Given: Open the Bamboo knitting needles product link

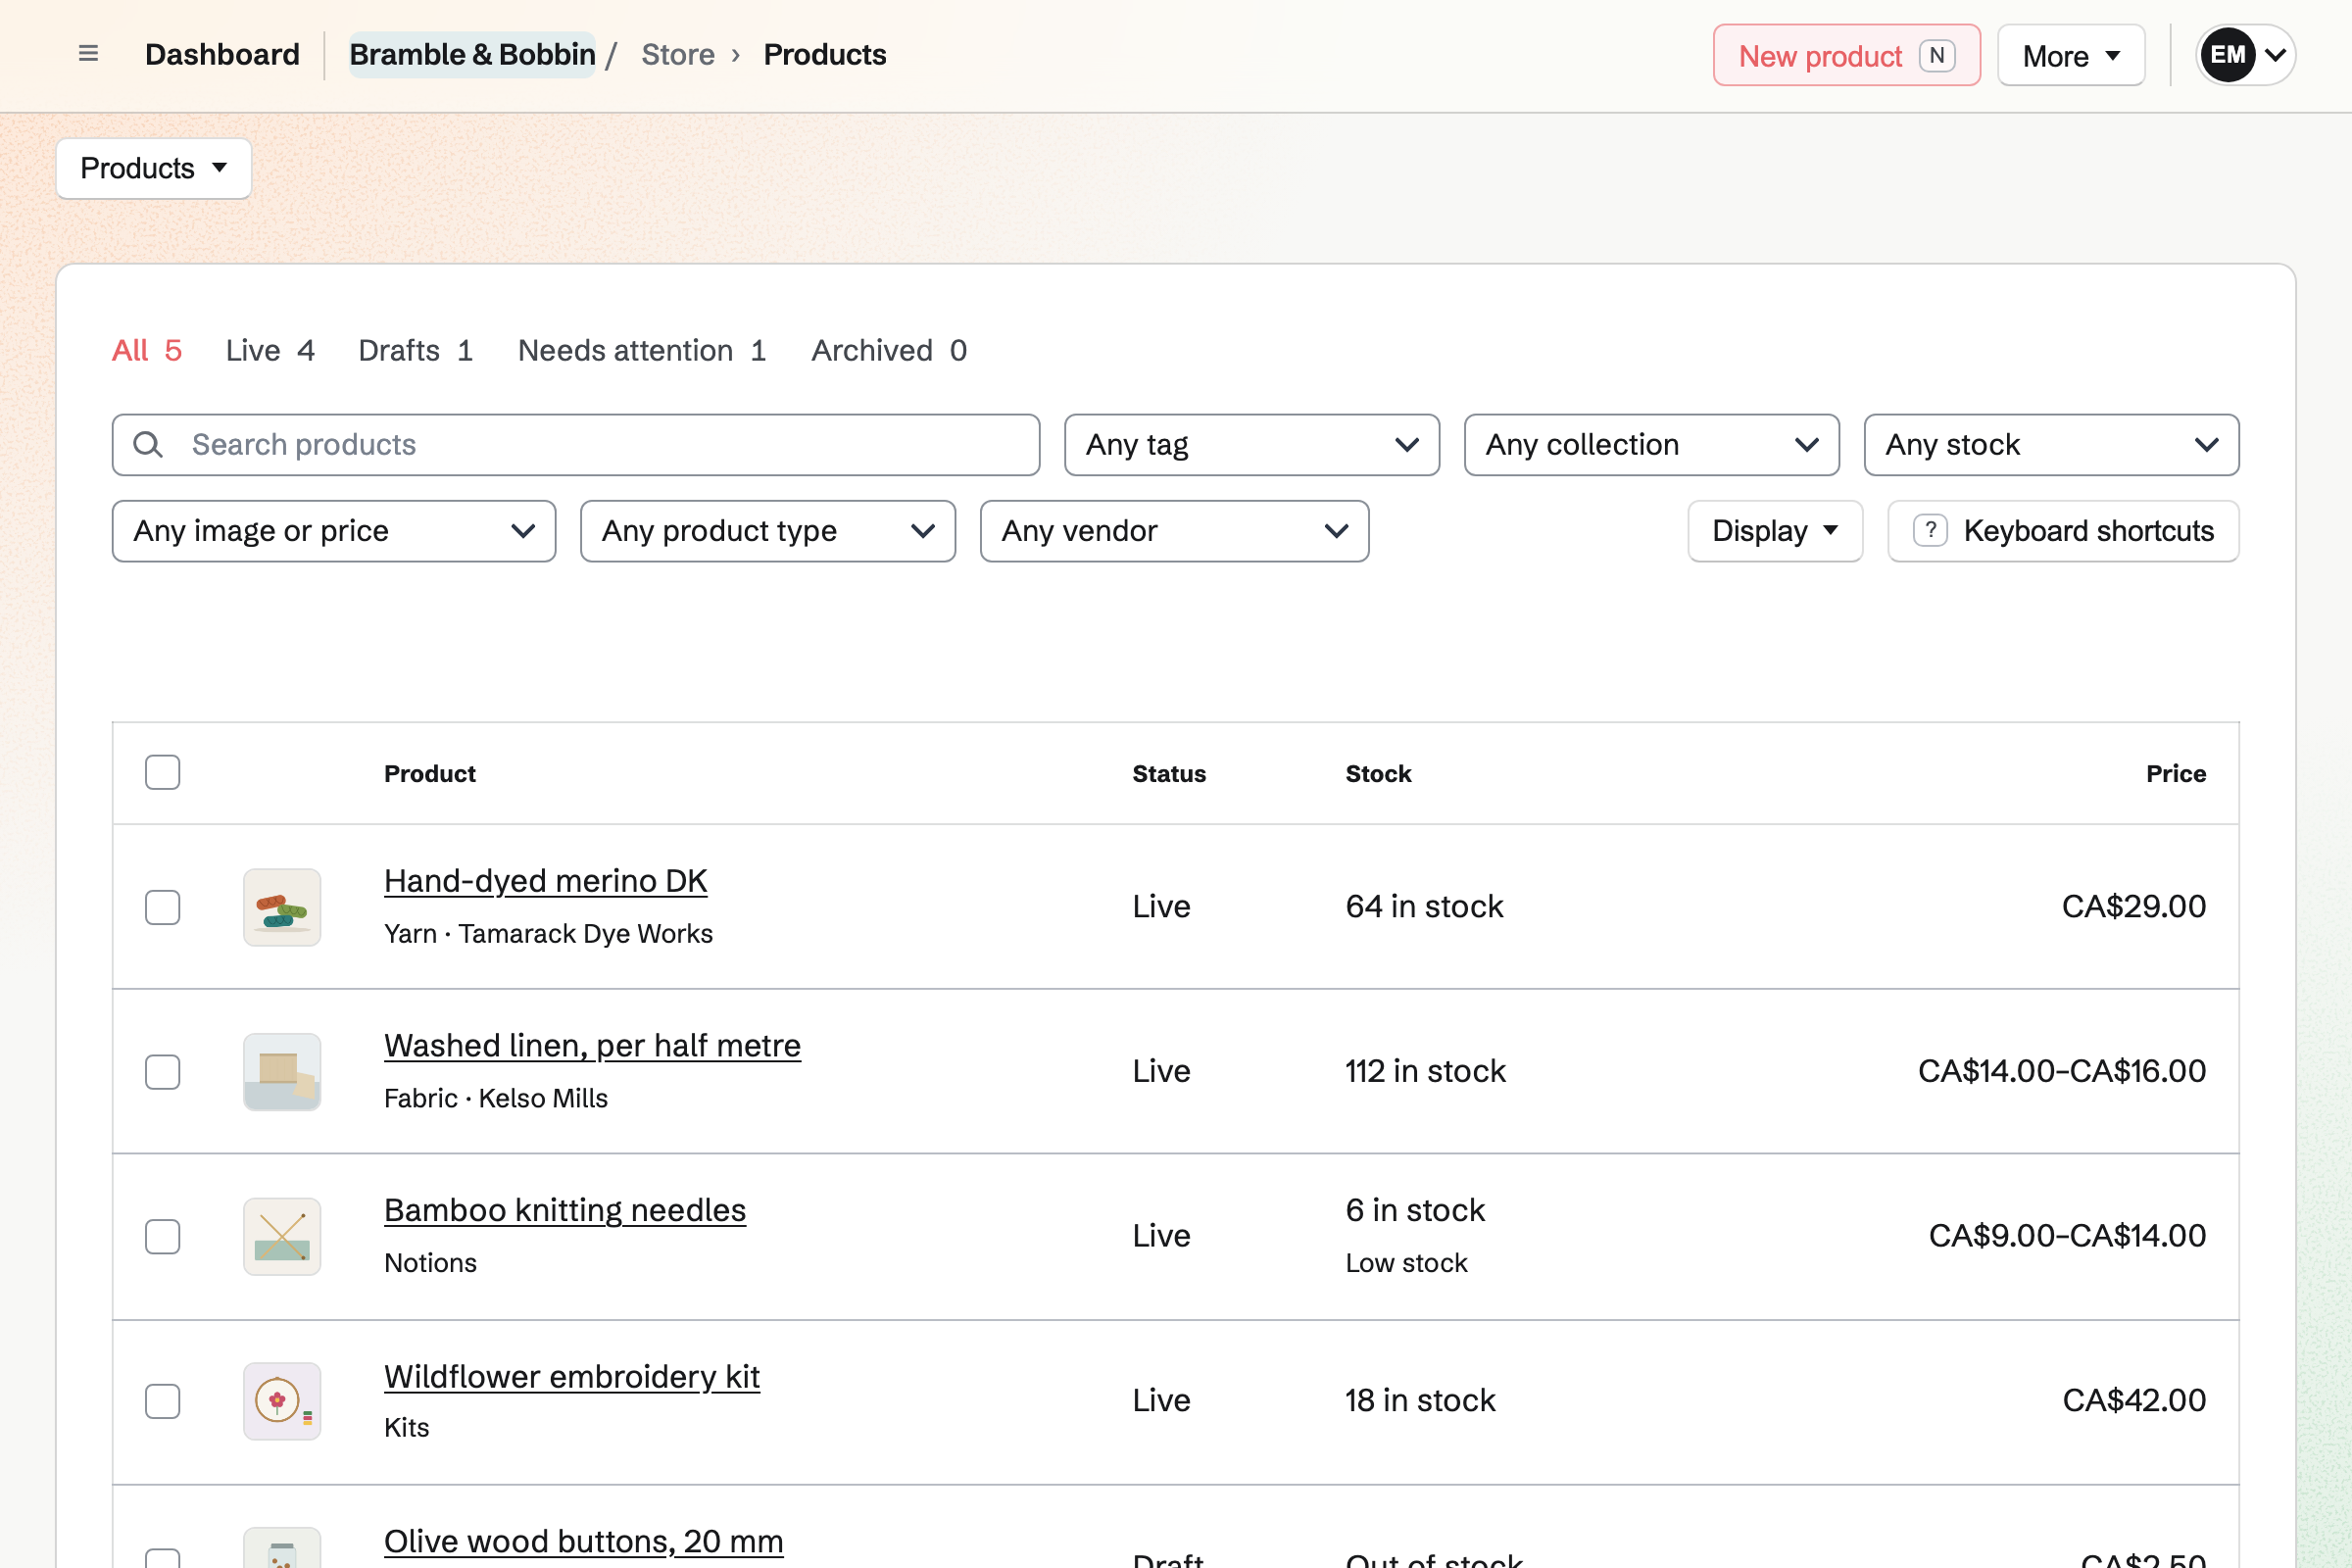Looking at the screenshot, I should pos(565,1211).
